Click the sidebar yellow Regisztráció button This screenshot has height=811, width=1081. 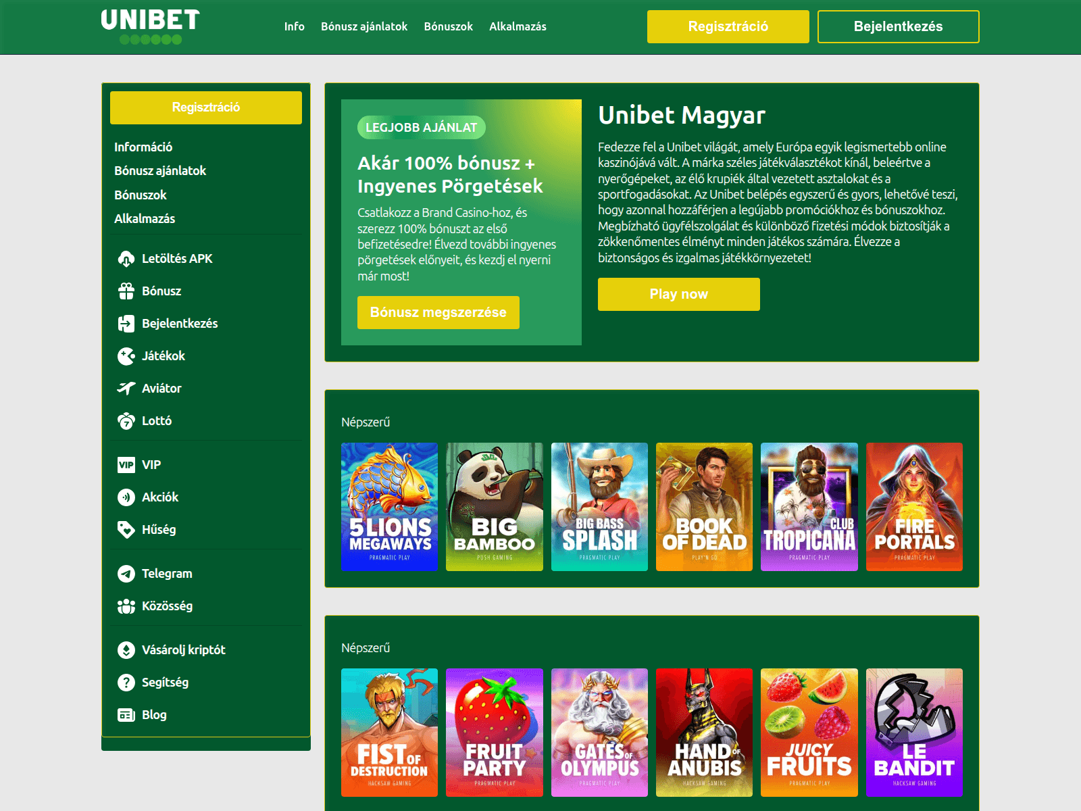click(206, 107)
